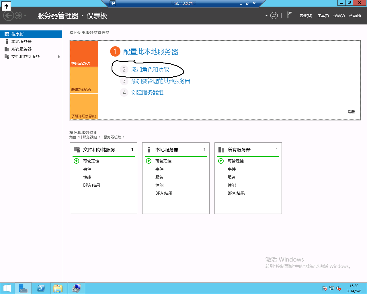This screenshot has height=294, width=367.
Task: Select the 了解详细信息(L) tile
Action: 84,107
